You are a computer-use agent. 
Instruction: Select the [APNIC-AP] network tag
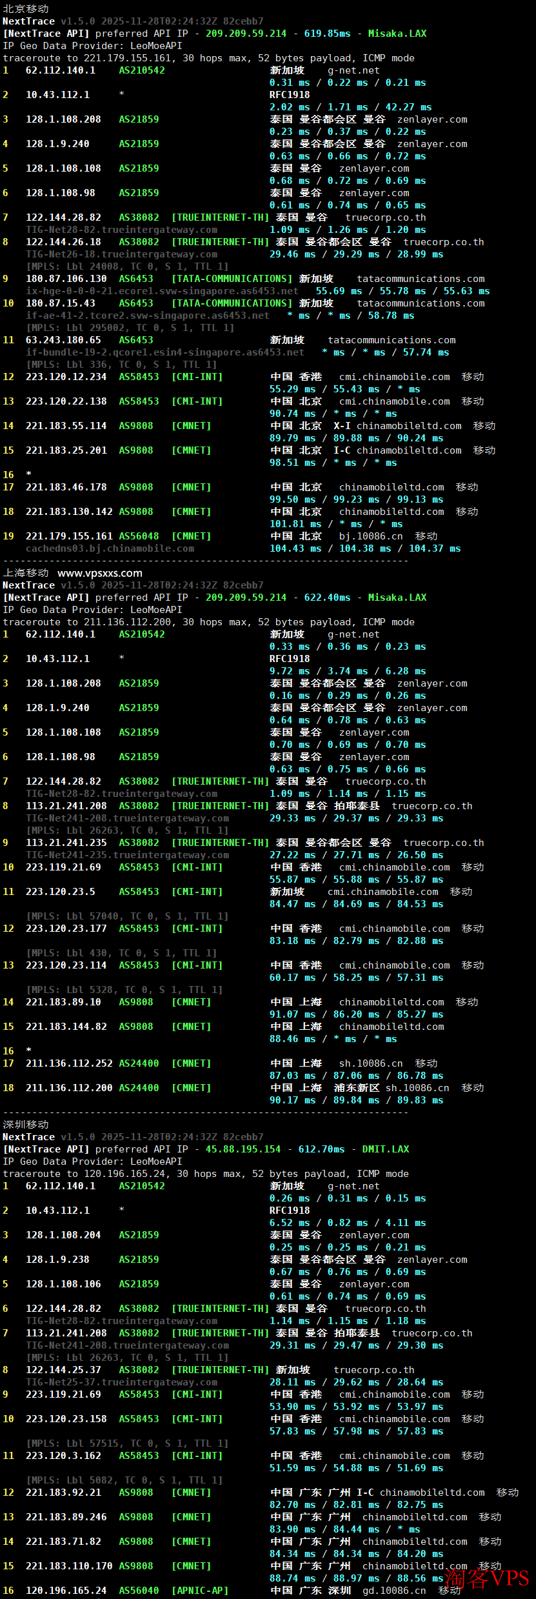(199, 1591)
